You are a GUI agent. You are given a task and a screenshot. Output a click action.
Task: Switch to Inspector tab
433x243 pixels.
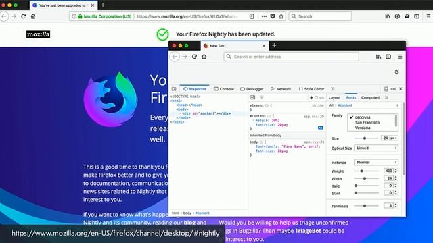point(195,89)
